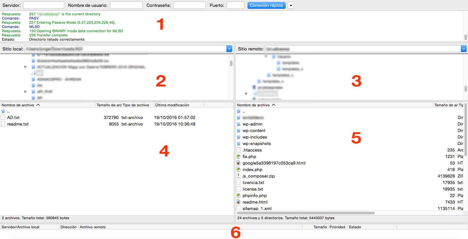Open the Sitio remoto path dropdown

(x=464, y=49)
